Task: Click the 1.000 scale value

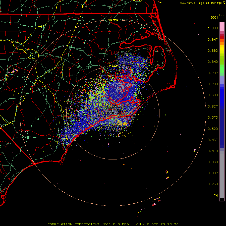Action: click(213, 28)
